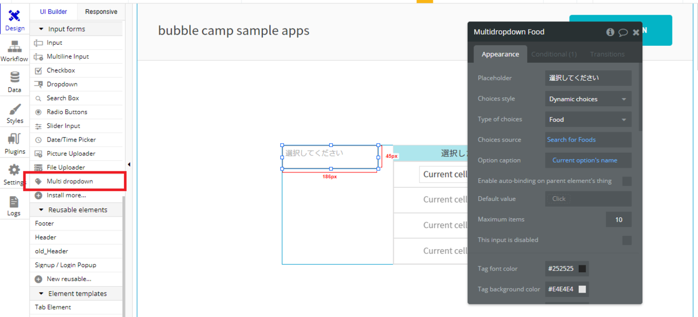The image size is (698, 317).
Task: Collapse the Input forms section
Action: coord(41,29)
